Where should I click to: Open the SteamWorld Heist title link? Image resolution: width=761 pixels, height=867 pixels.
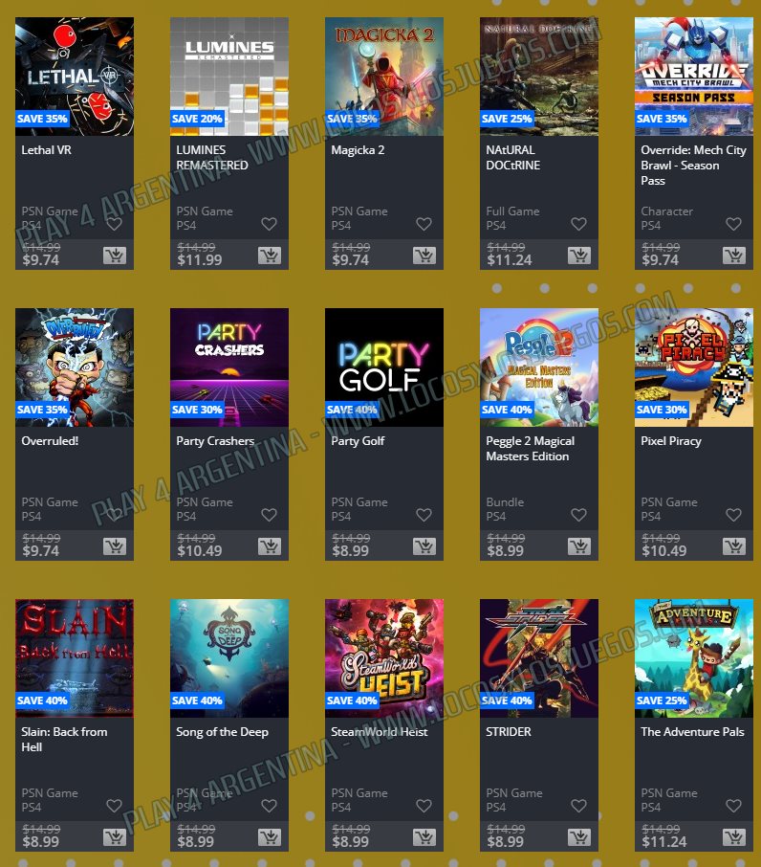(x=380, y=731)
